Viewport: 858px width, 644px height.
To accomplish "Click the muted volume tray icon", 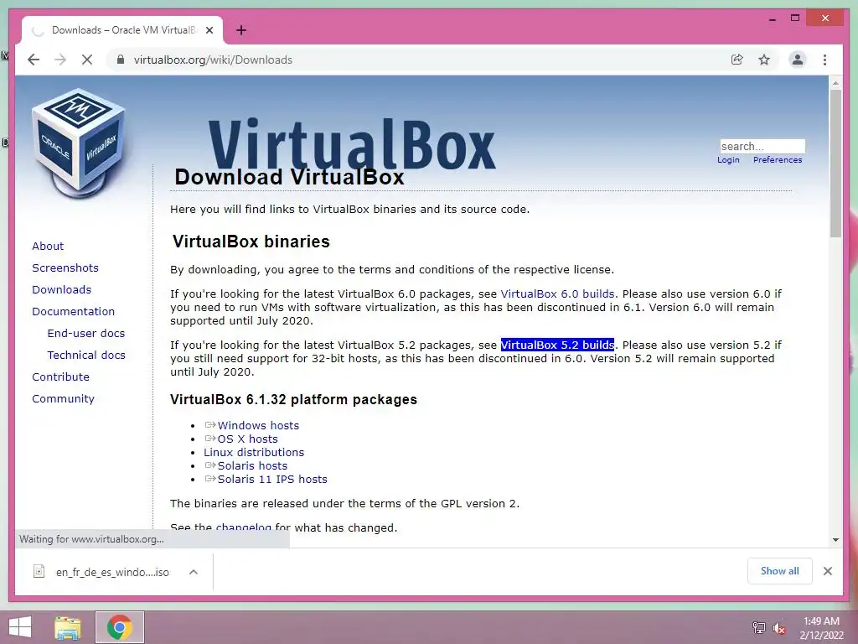I will [778, 628].
